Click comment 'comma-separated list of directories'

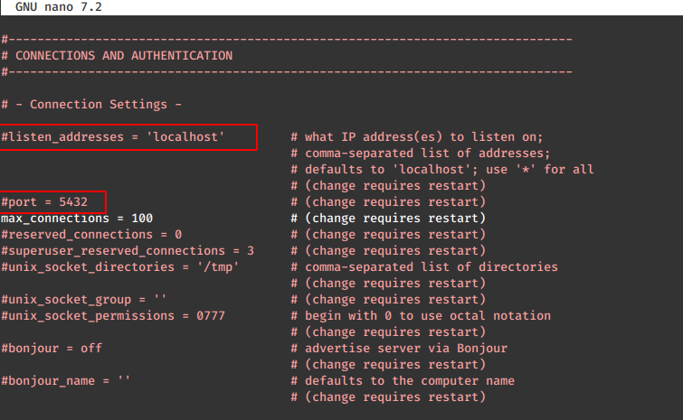pos(424,267)
